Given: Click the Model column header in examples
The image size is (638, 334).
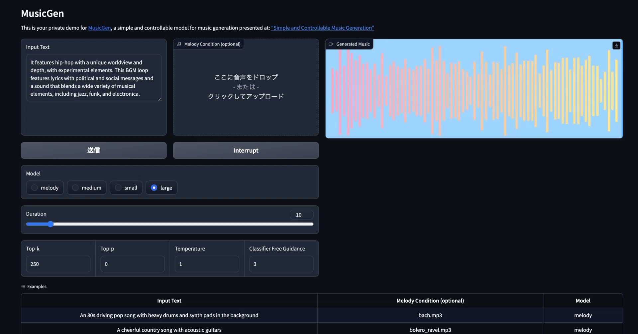Looking at the screenshot, I should coord(583,301).
